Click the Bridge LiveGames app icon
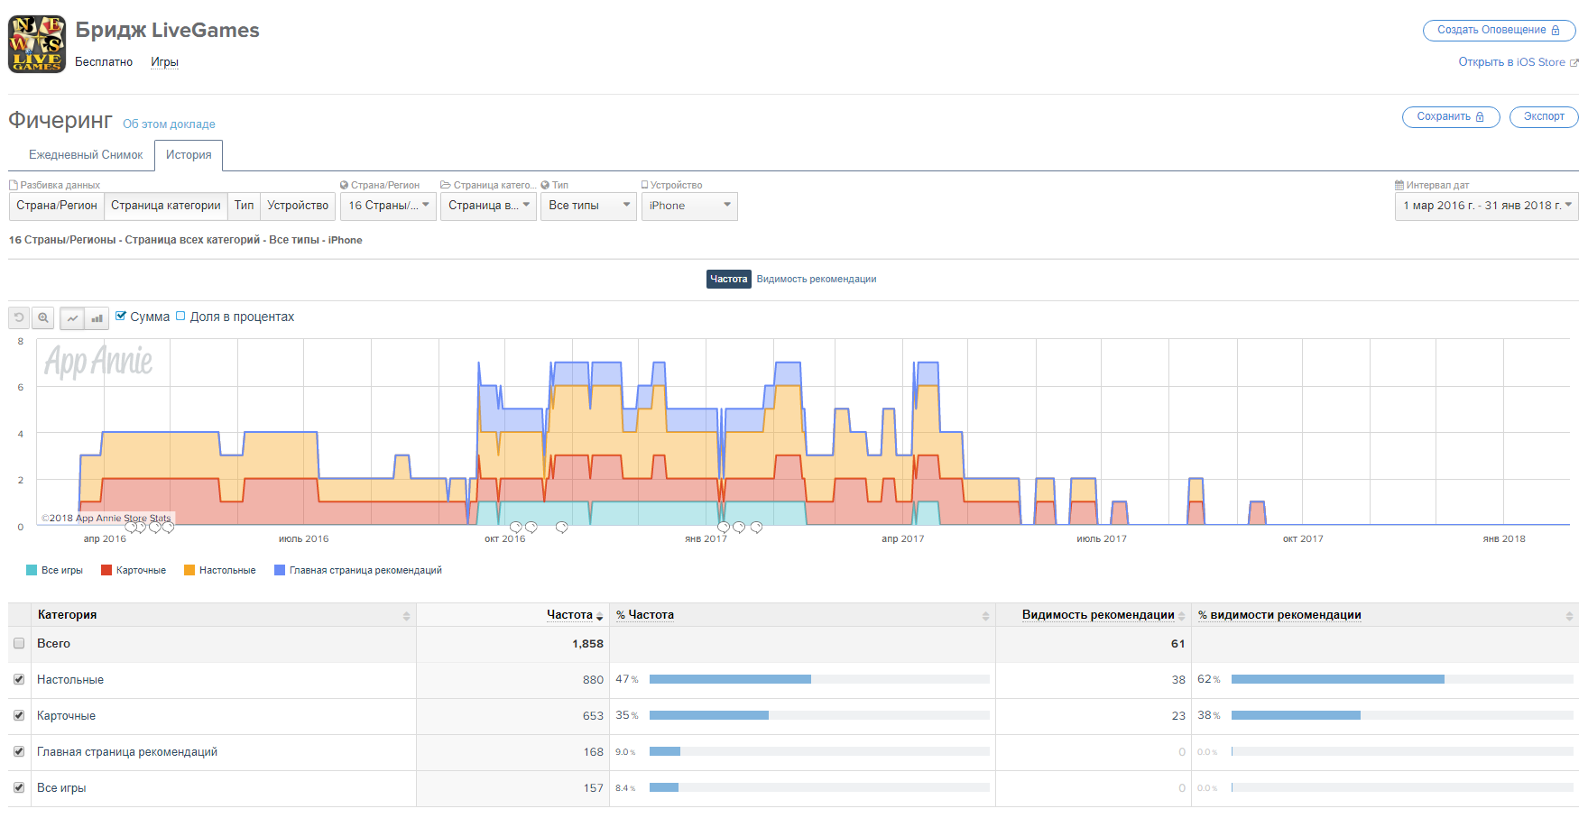1588x818 pixels. point(37,44)
